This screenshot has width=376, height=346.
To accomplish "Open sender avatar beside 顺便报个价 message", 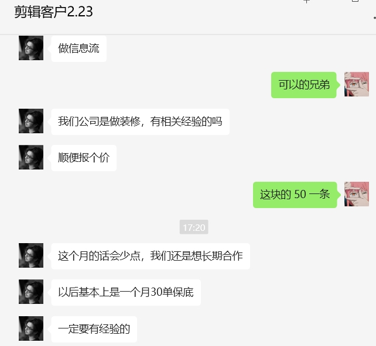I will click(x=31, y=157).
